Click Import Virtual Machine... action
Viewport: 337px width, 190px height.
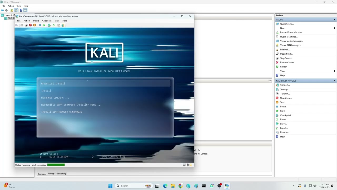point(291,32)
